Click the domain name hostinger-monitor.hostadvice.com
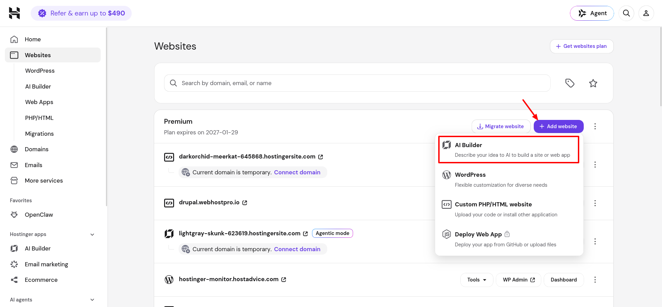The width and height of the screenshot is (662, 307). [229, 279]
